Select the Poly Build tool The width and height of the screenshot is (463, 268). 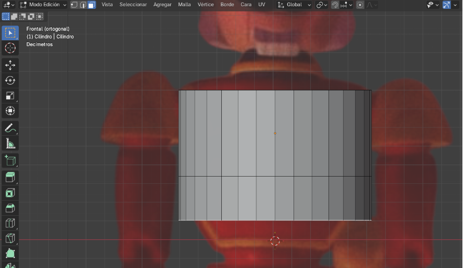click(x=10, y=253)
